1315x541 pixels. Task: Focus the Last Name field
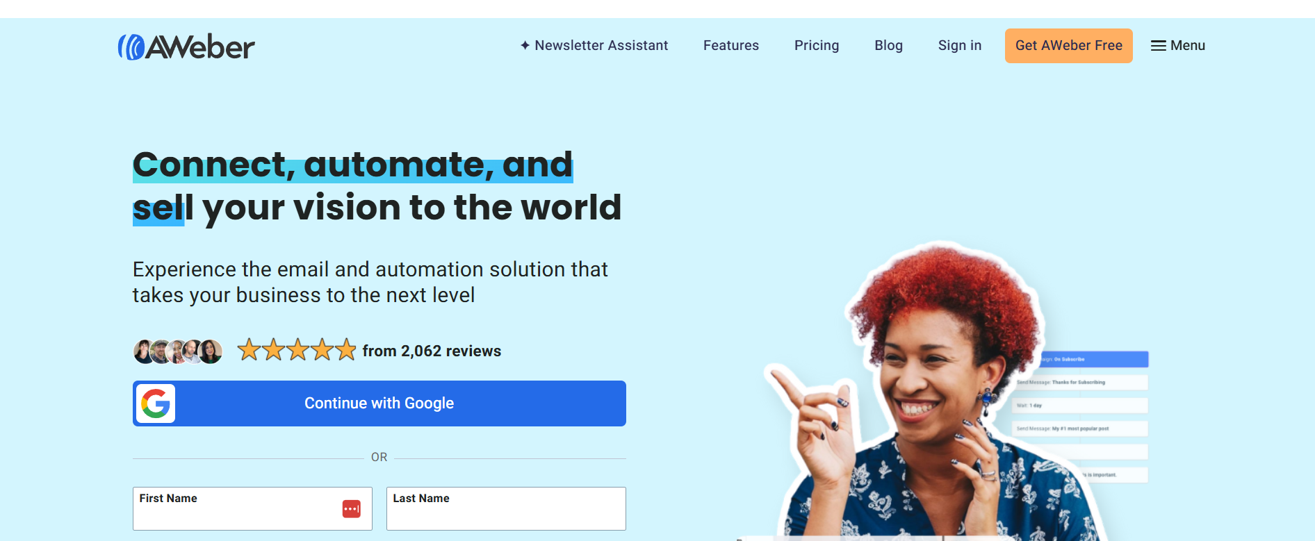(x=506, y=508)
